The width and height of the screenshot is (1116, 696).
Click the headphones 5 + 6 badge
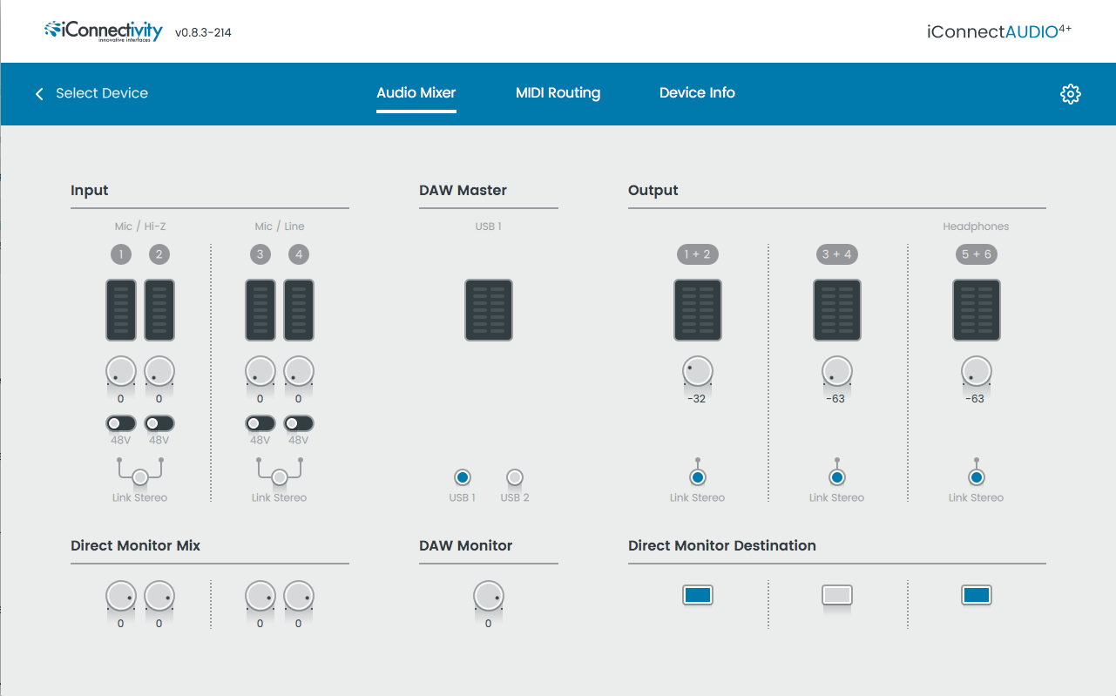coord(976,254)
